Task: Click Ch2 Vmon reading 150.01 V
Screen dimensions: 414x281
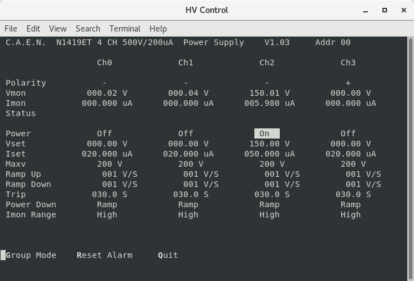Action: [270, 93]
